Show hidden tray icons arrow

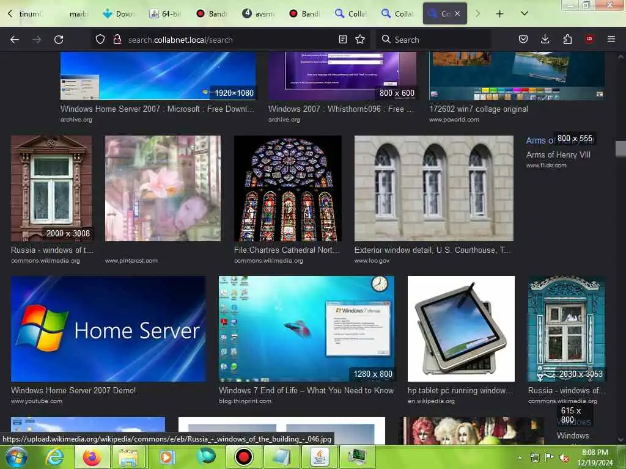click(520, 457)
